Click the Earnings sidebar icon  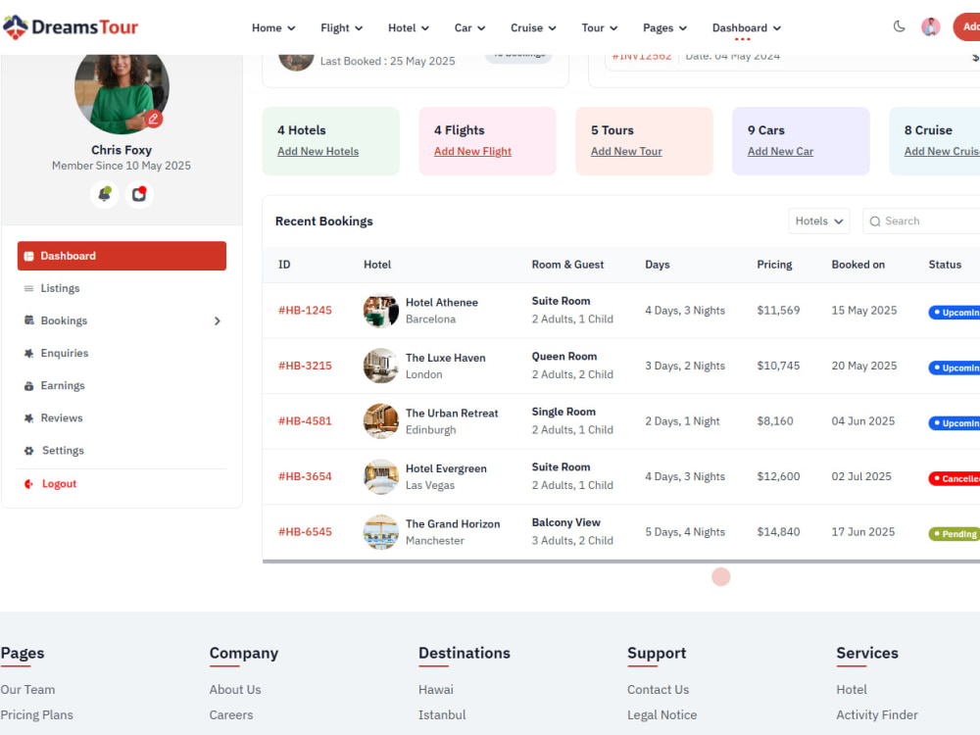click(x=28, y=385)
